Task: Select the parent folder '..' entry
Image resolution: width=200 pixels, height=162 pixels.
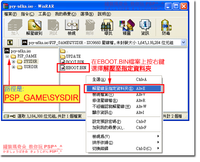Action: (64, 51)
